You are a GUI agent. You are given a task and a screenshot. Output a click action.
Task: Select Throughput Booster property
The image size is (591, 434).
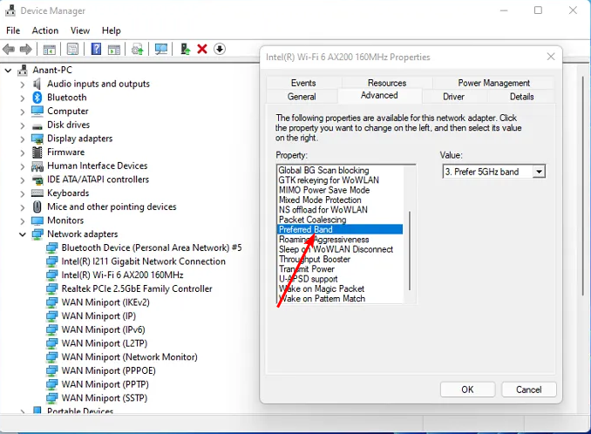pos(315,259)
